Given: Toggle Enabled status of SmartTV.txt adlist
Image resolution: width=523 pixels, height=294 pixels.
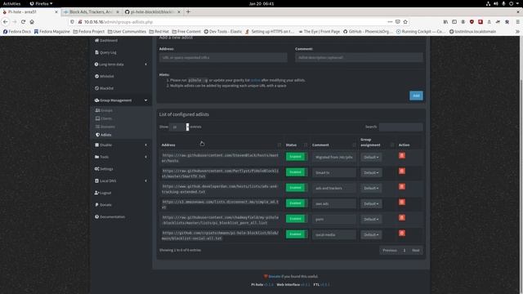Looking at the screenshot, I should coord(297,172).
